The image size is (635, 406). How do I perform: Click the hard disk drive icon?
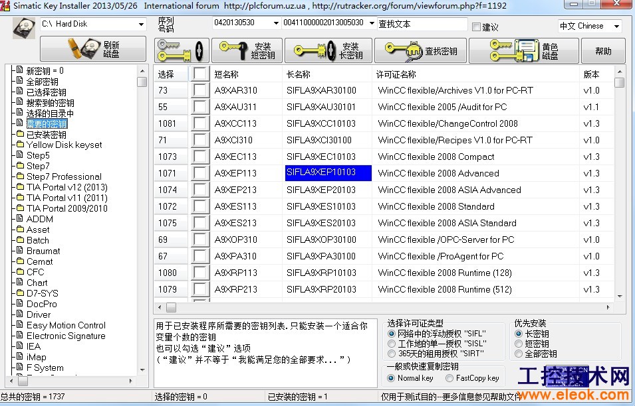(x=23, y=29)
